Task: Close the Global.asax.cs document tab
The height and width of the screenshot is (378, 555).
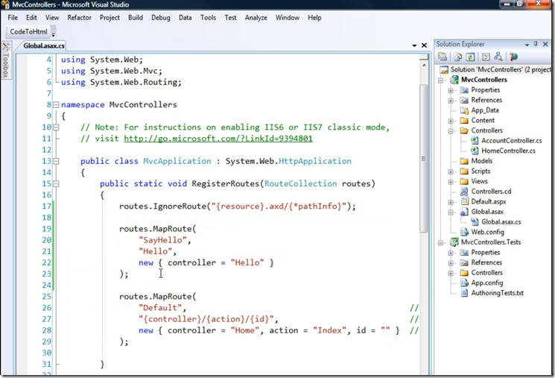Action: tap(424, 45)
